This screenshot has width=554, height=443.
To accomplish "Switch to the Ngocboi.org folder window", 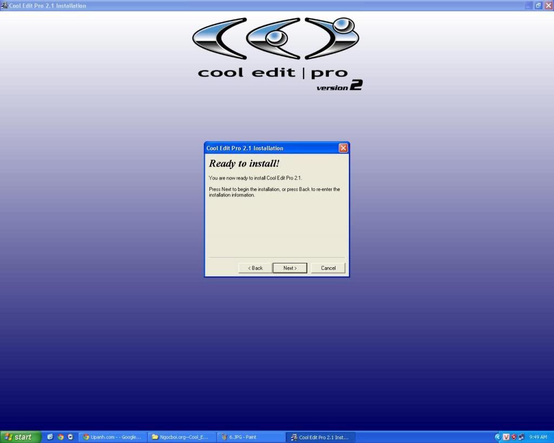I will click(x=181, y=437).
